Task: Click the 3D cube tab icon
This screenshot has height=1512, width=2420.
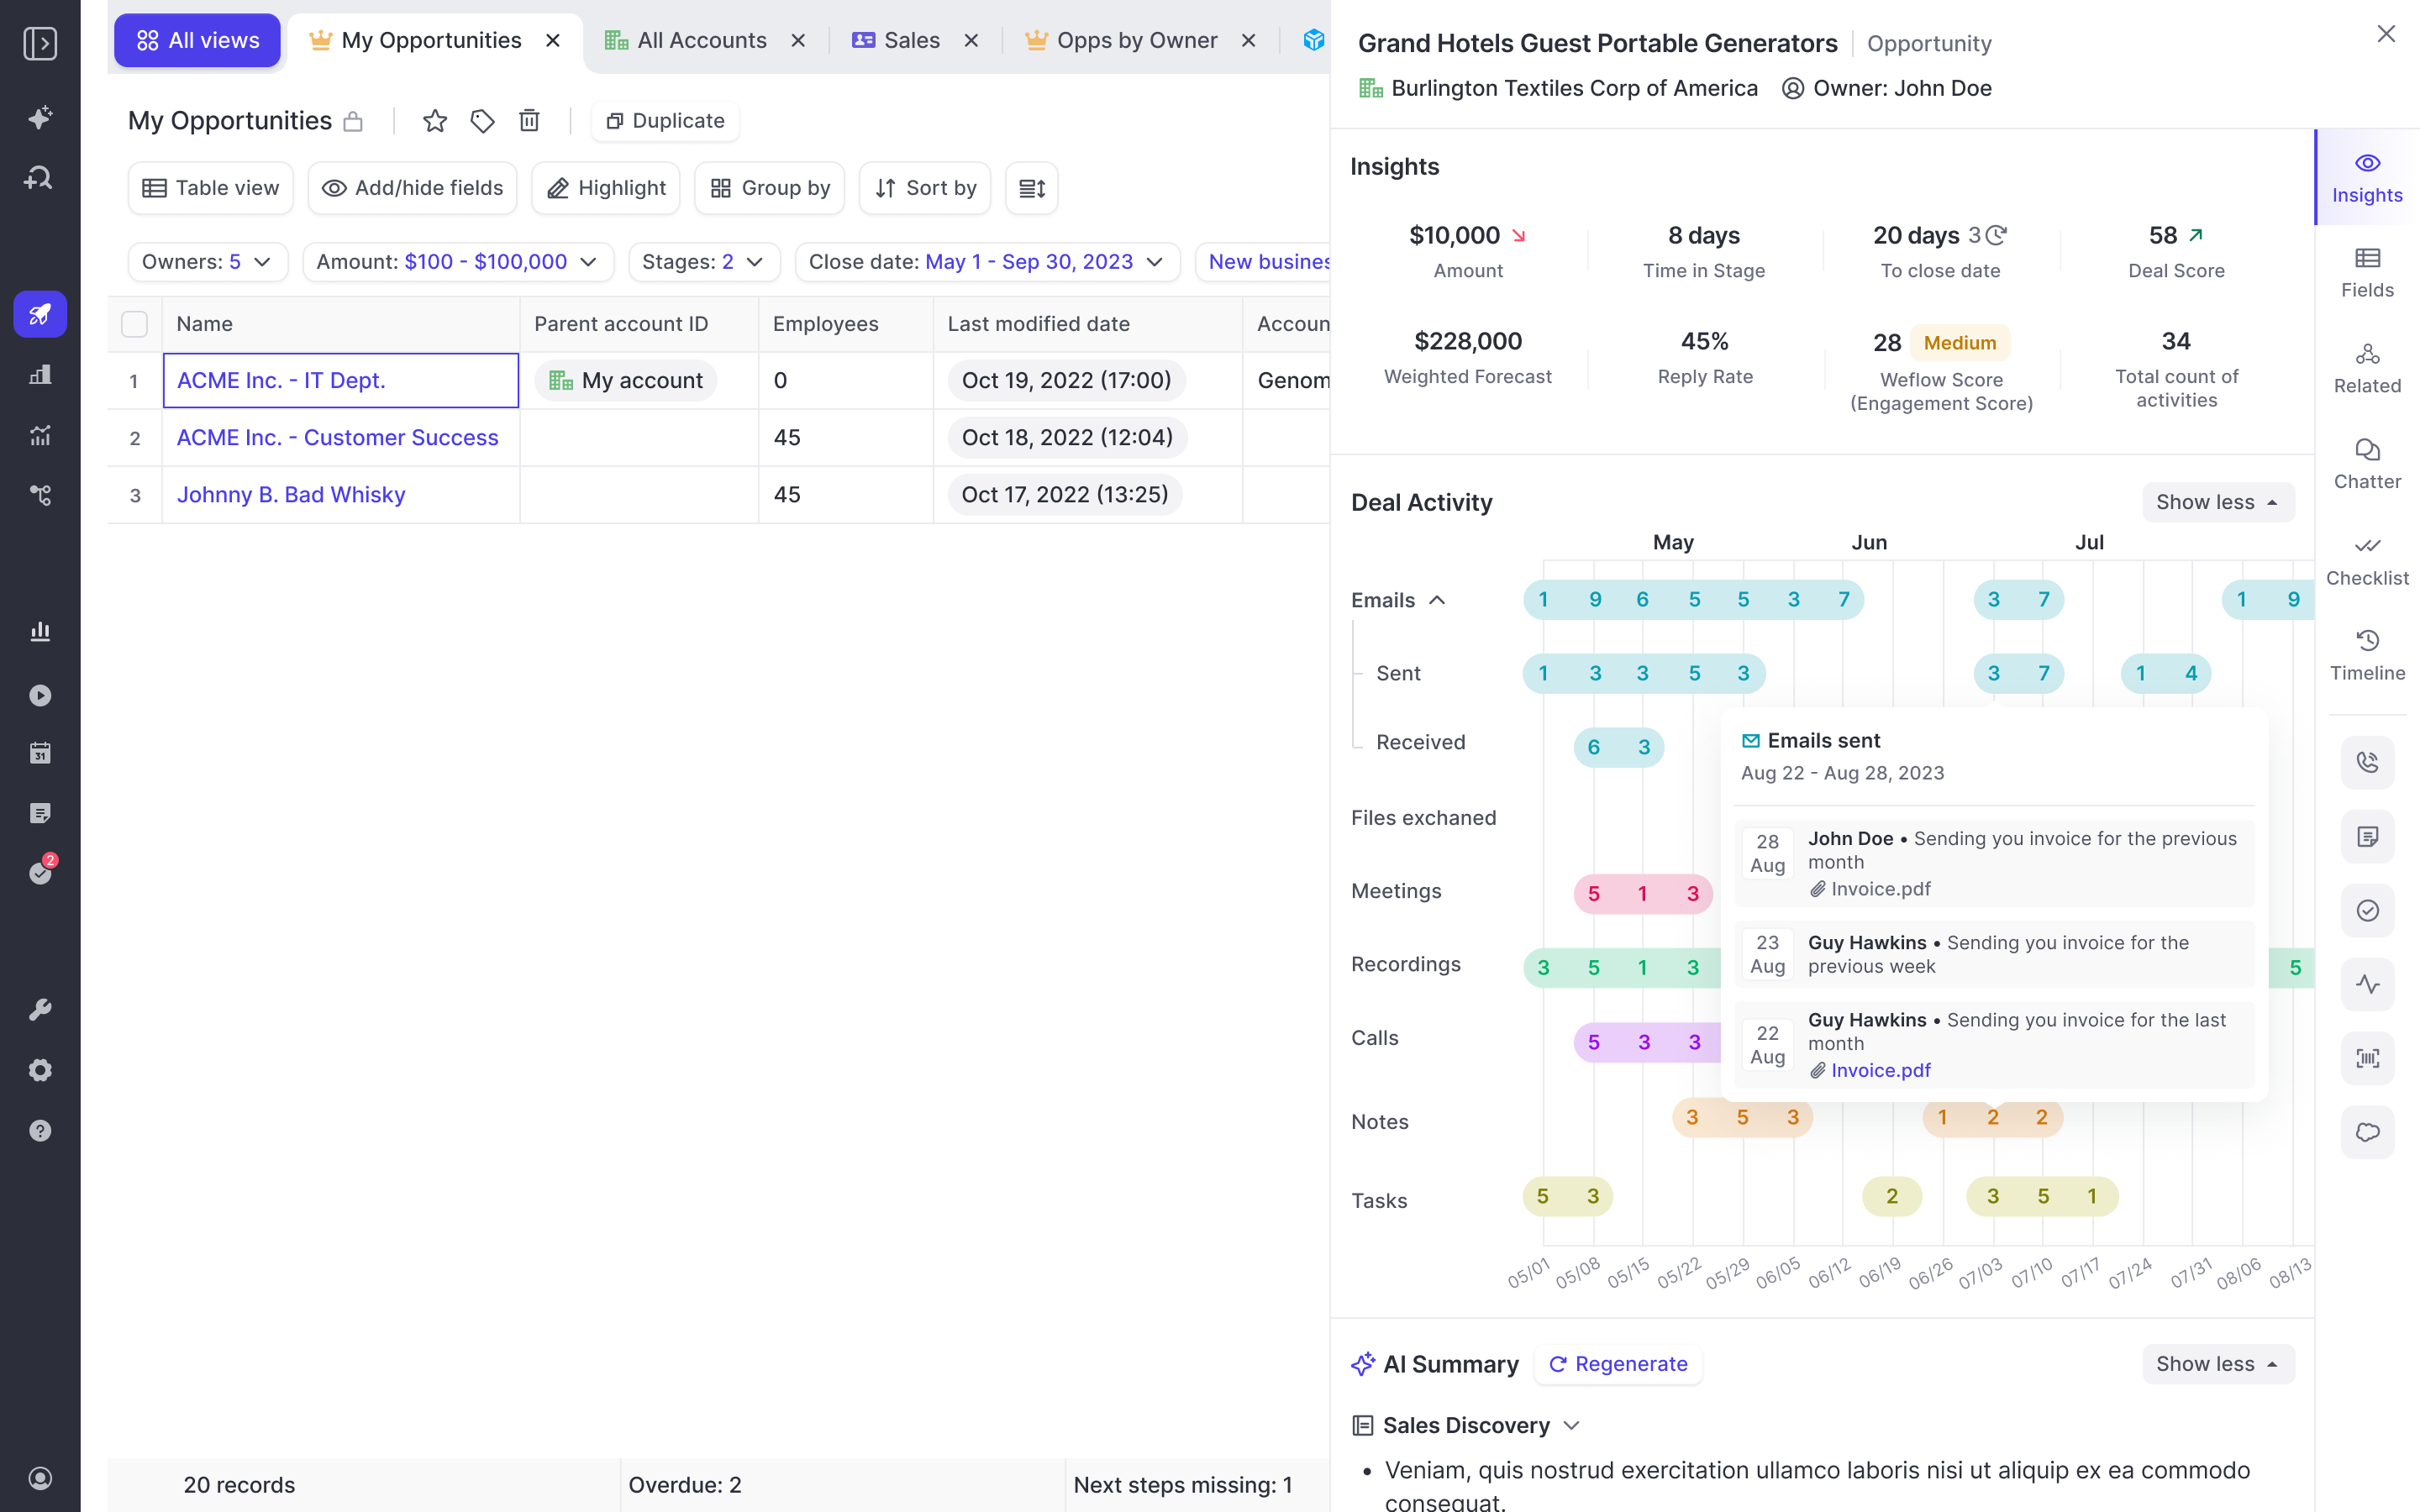Action: point(1314,40)
